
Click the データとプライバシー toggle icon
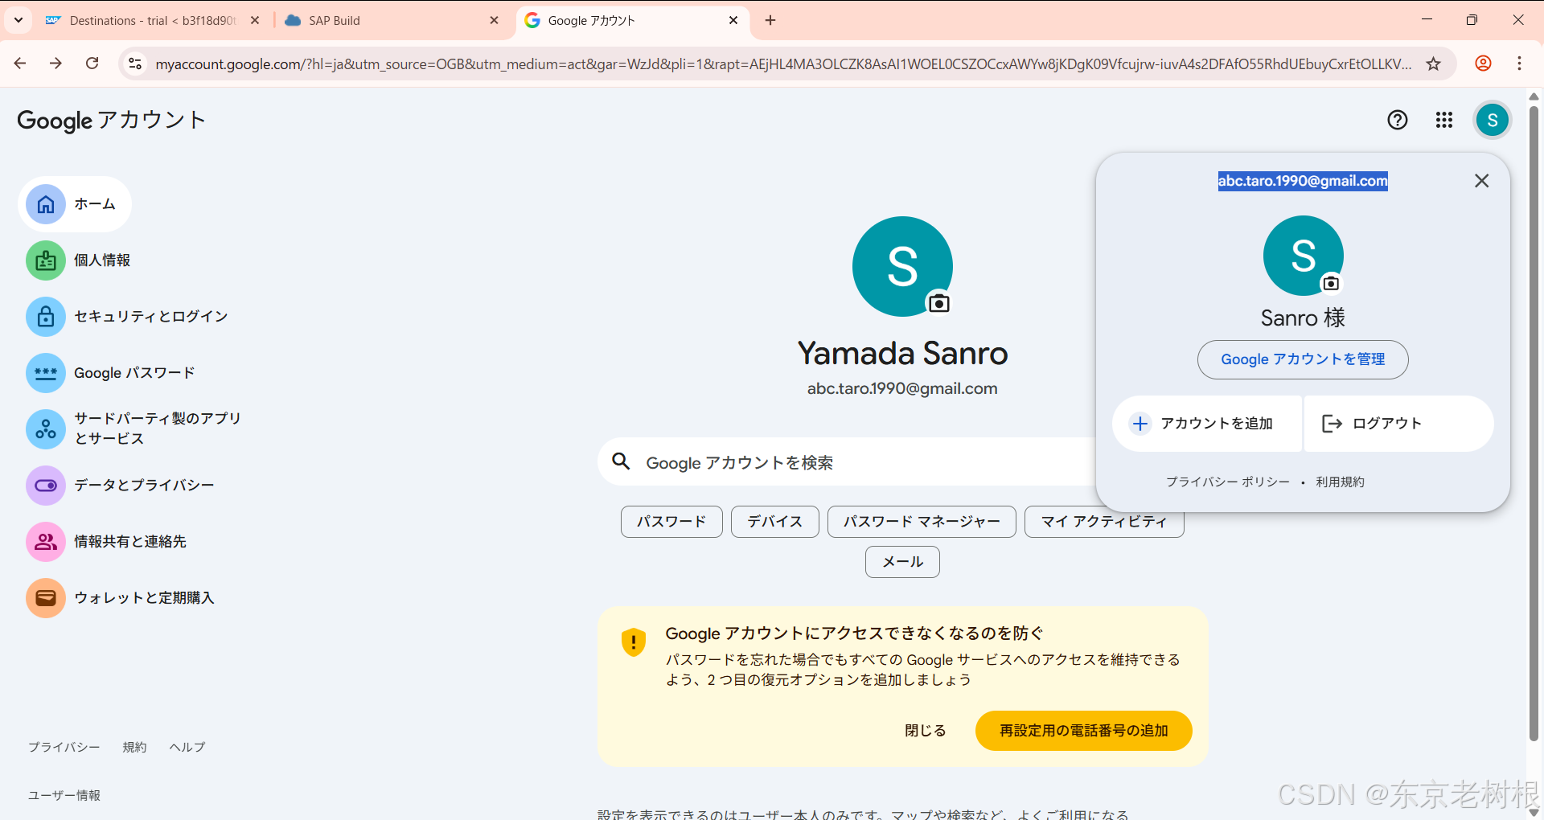(46, 486)
